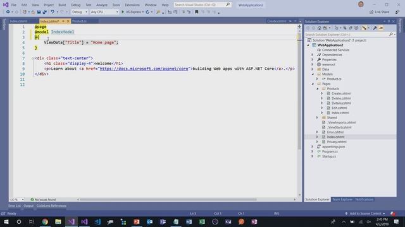Open Word from the Windows taskbar
405x227 pixels.
click(x=189, y=221)
